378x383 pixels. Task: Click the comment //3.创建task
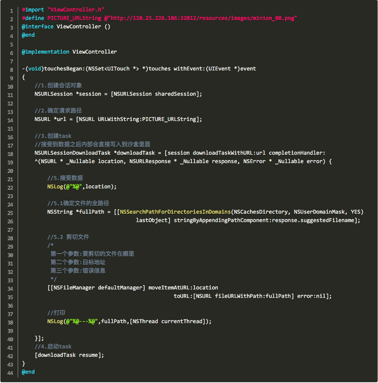[53, 136]
